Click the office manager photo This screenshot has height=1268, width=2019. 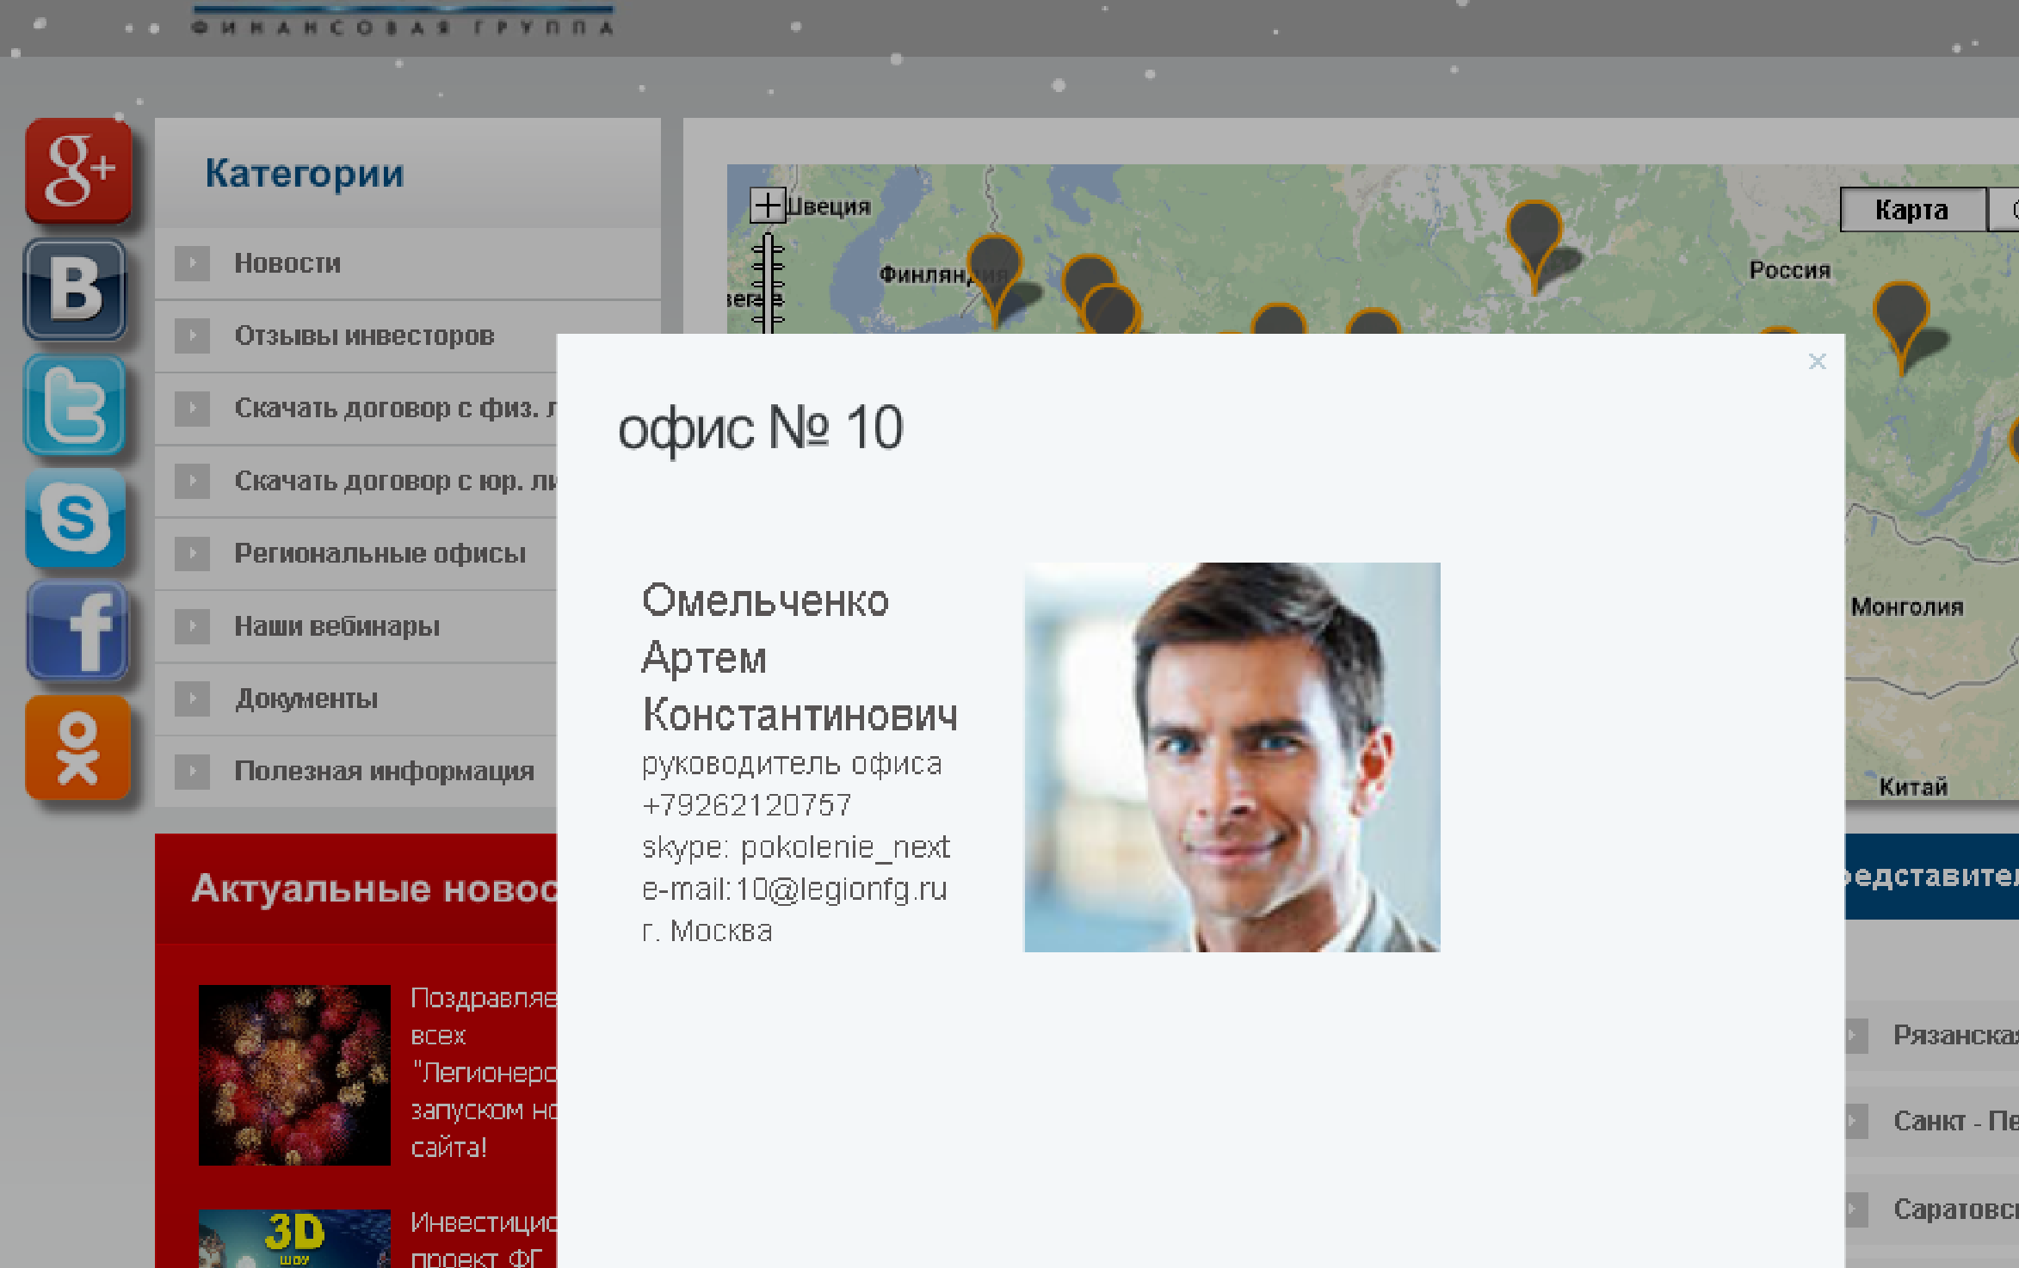tap(1232, 757)
